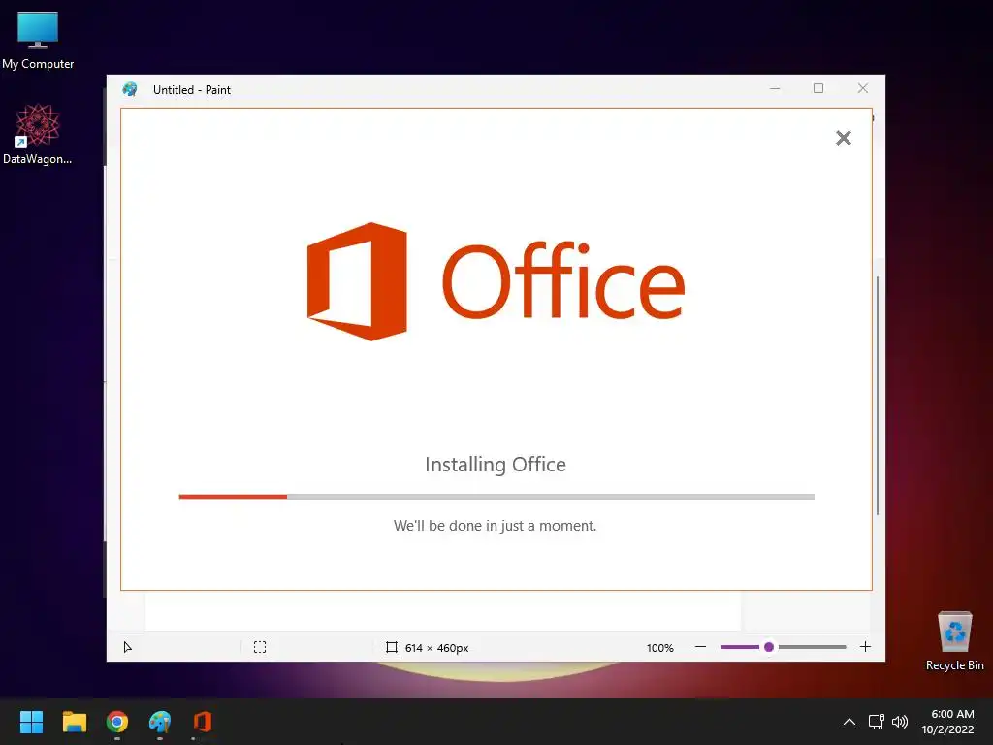
Task: Click the canvas dimensions icon in Paint's status bar
Action: click(x=392, y=647)
